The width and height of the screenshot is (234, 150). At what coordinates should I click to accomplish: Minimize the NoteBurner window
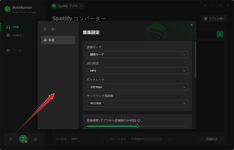point(213,6)
